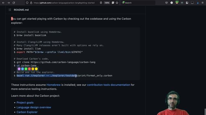This screenshot has width=206, height=115.
Task: Open the green shield extension icon
Action: pos(177,2)
